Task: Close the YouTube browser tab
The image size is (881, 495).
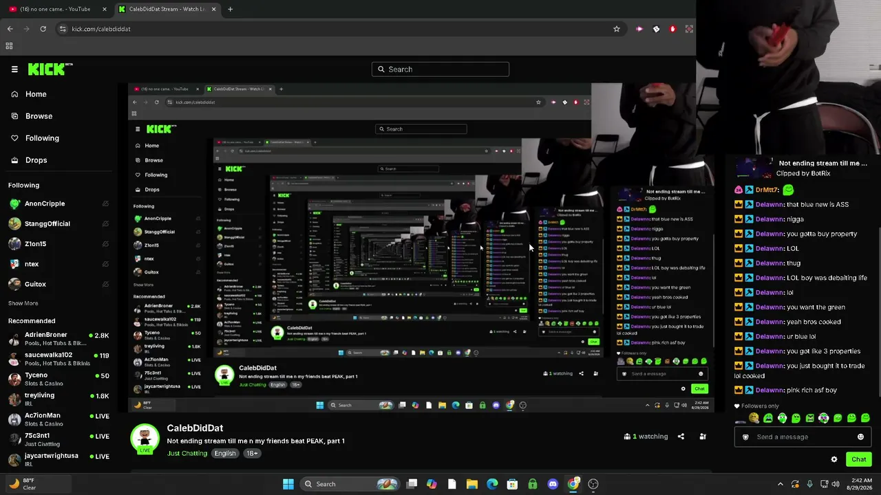Action: [x=105, y=9]
